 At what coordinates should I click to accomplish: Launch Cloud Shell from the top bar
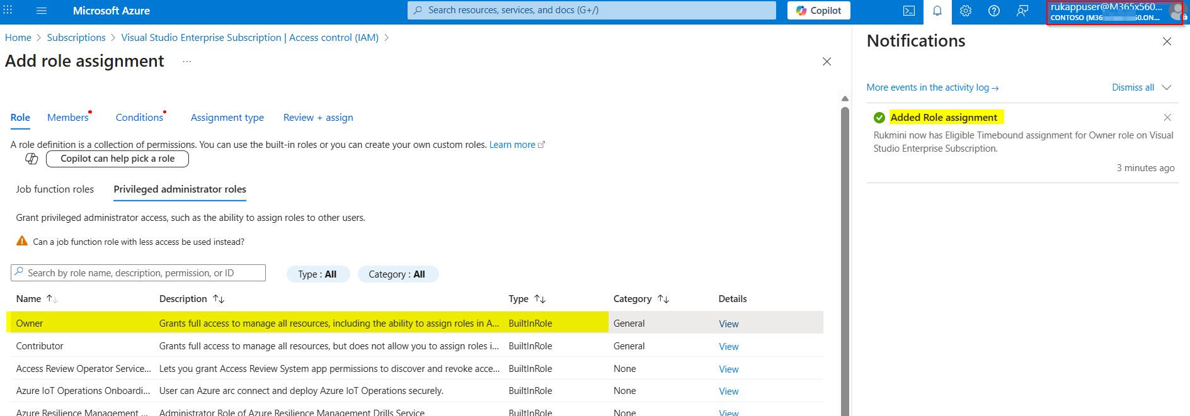(x=909, y=11)
